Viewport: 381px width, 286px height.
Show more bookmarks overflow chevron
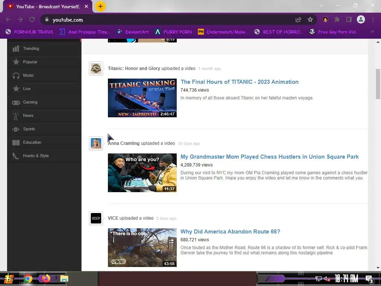[372, 32]
